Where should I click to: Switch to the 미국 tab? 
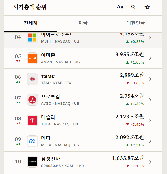point(83,23)
